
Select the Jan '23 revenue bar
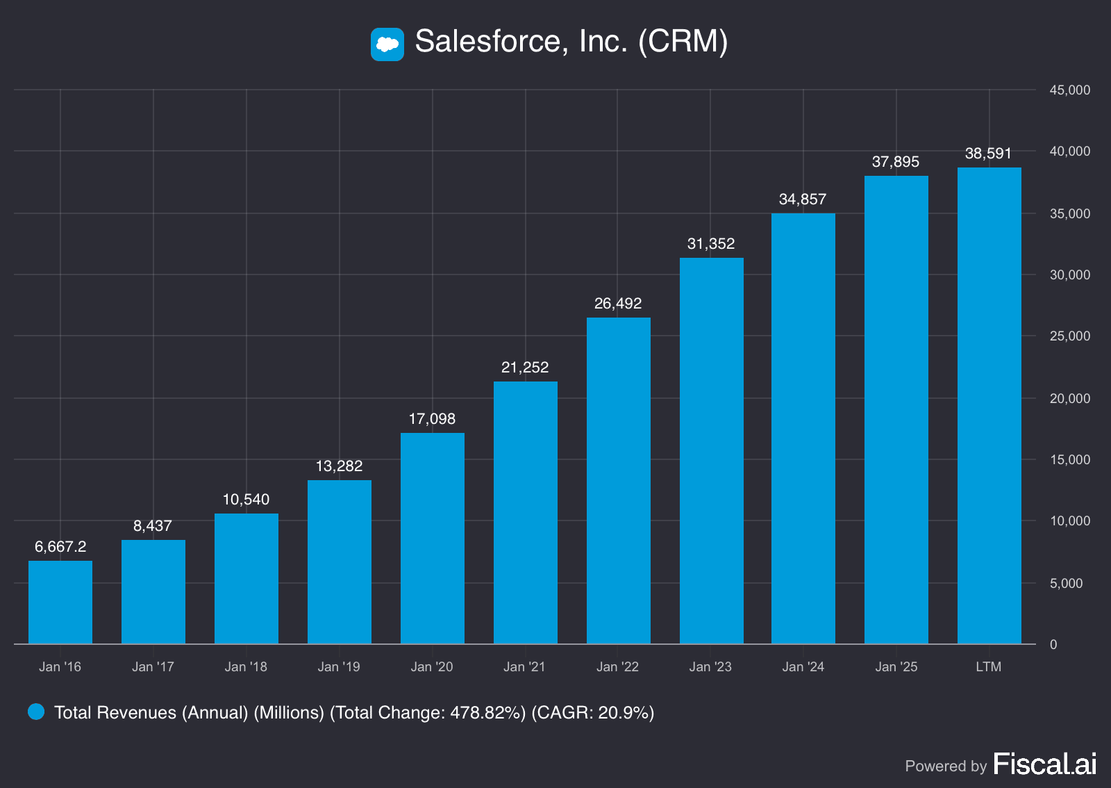(x=712, y=451)
